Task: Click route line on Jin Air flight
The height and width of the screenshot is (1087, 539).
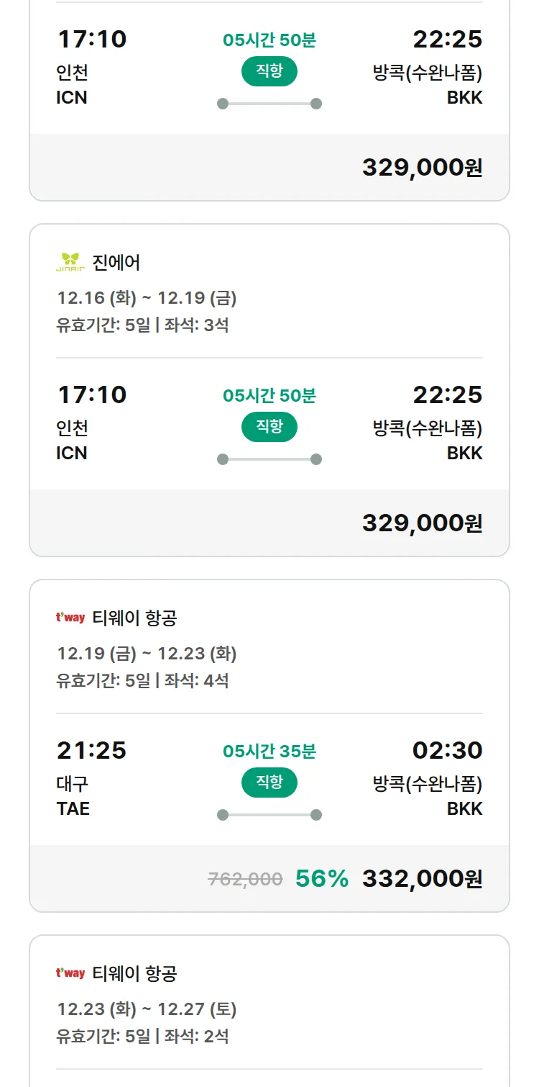Action: [269, 459]
